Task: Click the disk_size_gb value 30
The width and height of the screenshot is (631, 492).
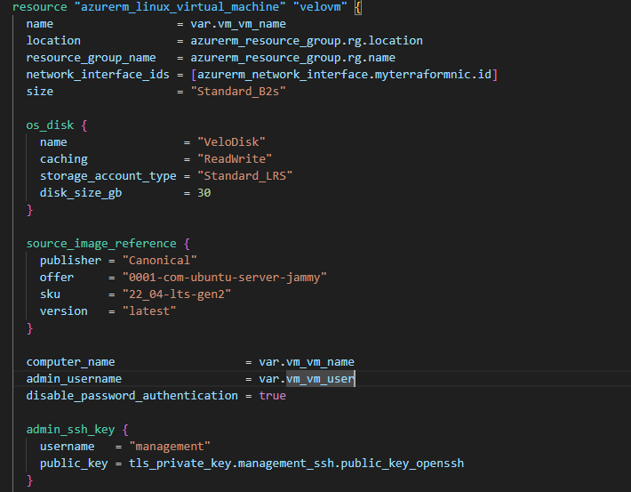Action: click(204, 193)
